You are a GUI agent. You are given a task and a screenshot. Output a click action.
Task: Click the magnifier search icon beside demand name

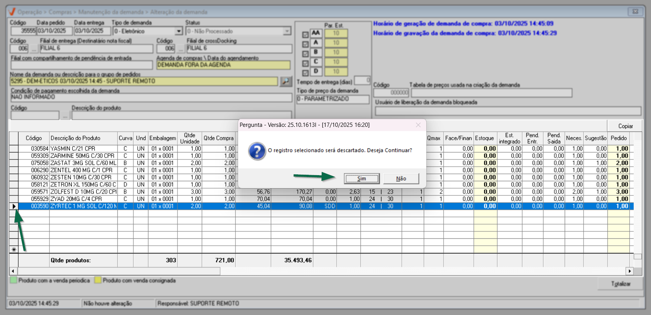286,81
